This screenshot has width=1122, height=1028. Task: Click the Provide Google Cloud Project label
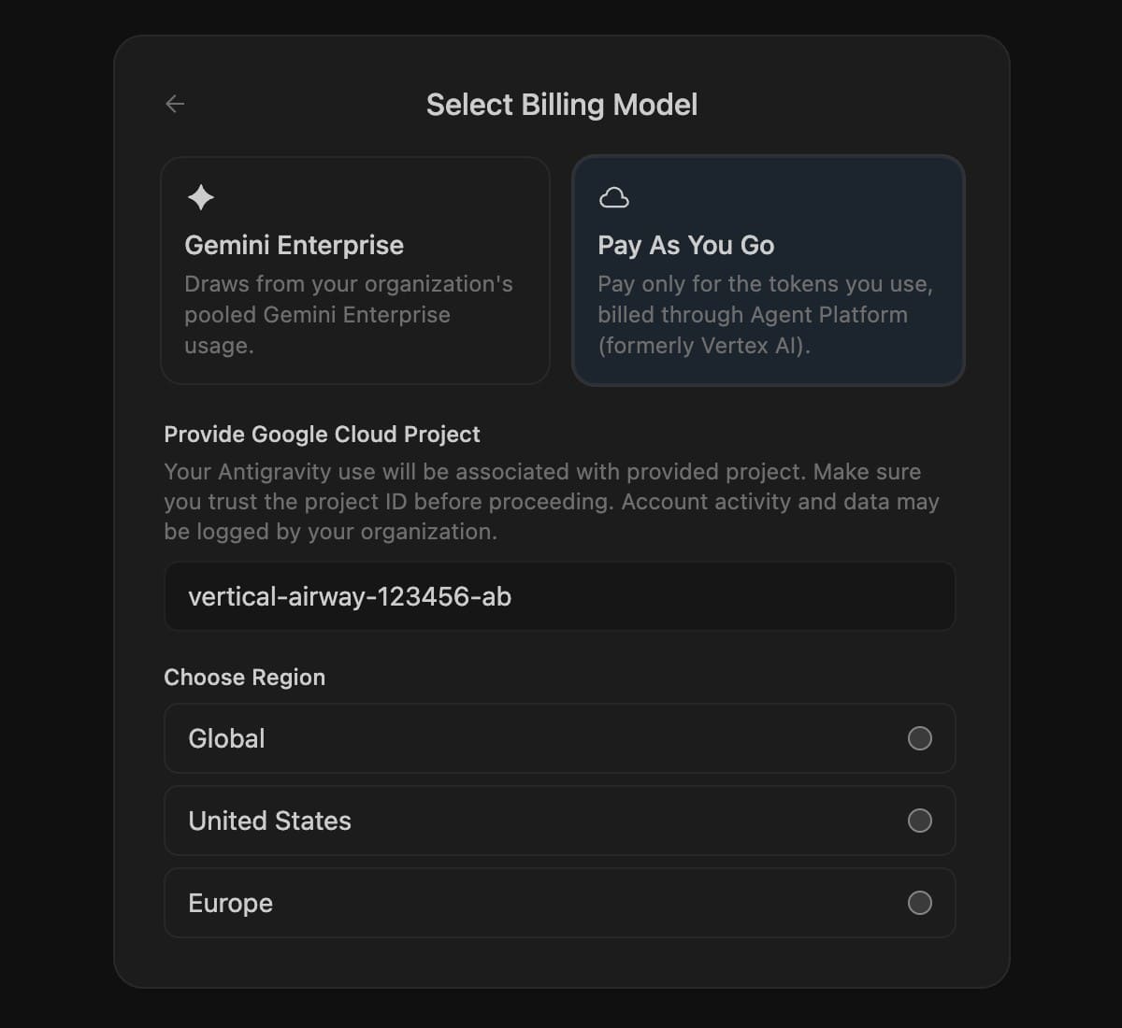pos(322,435)
